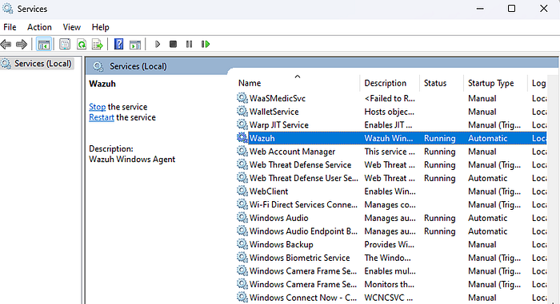
Task: Click the 'Provides Wi...' description cell
Action: (389, 244)
